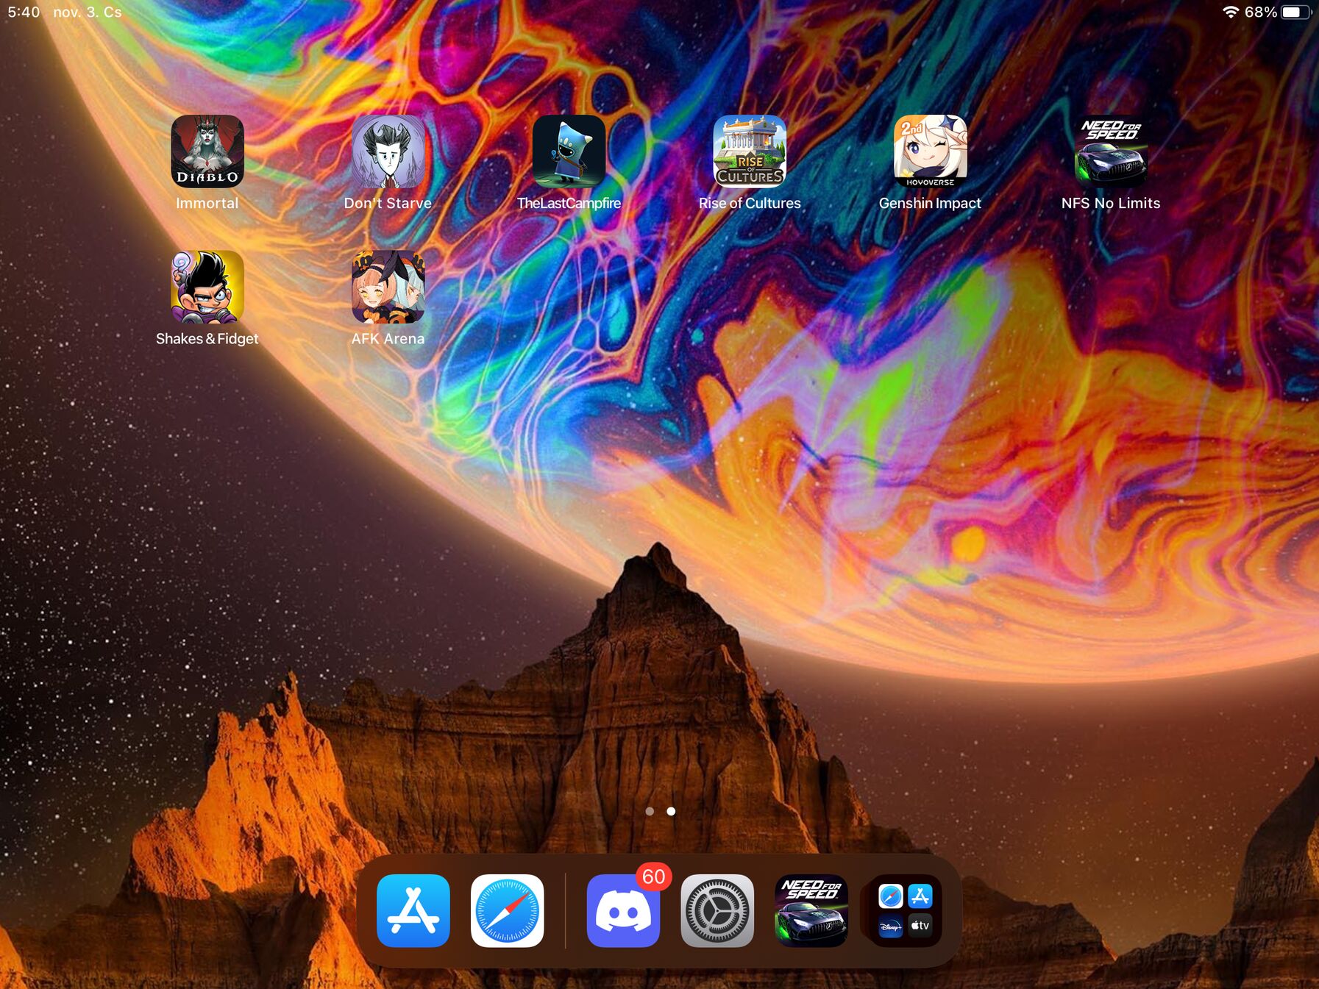
Task: Open the Diablo Immortal app
Action: tap(207, 151)
